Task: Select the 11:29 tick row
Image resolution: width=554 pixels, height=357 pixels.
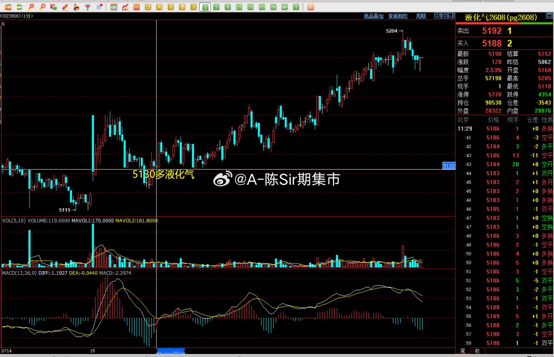Action: coord(505,129)
